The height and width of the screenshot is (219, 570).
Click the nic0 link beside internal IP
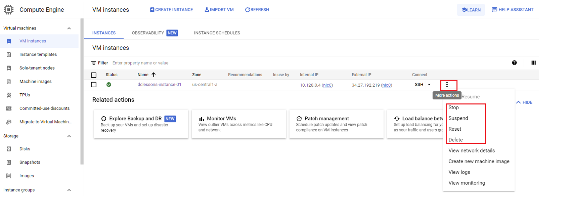point(327,85)
